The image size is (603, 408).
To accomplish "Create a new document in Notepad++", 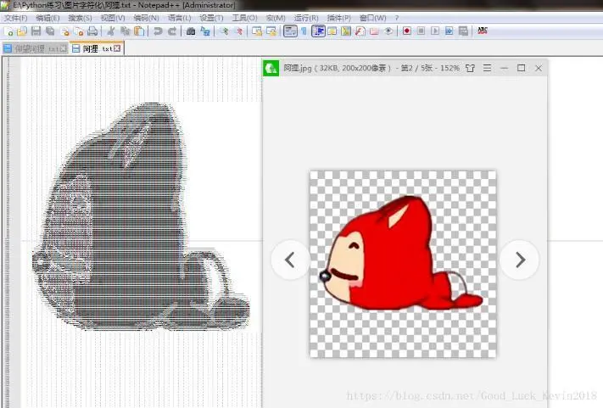I will (x=8, y=31).
